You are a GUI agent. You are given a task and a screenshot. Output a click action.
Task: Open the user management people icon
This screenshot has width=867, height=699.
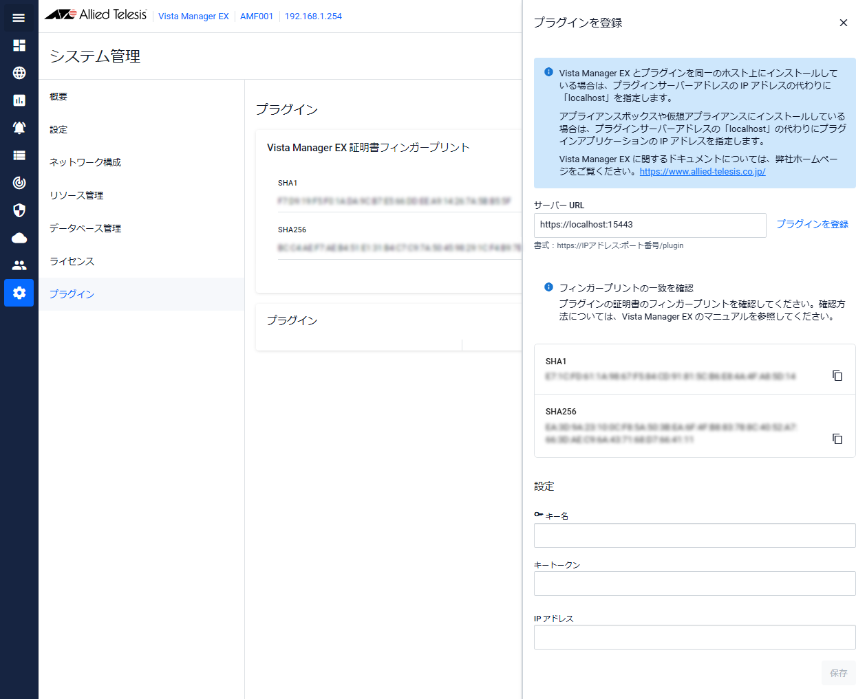(19, 265)
